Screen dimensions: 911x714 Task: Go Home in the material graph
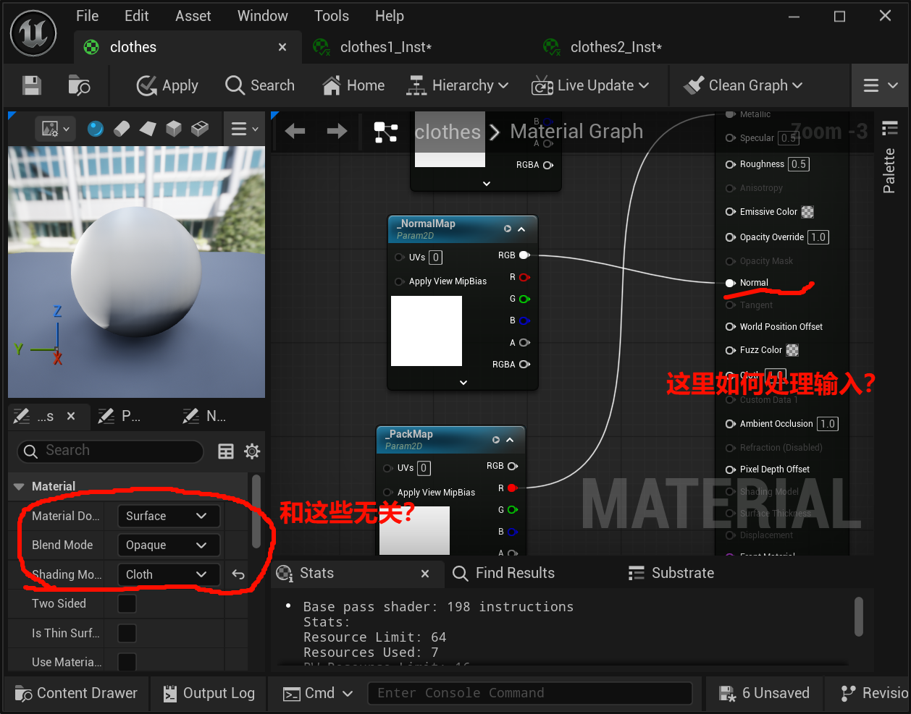353,85
